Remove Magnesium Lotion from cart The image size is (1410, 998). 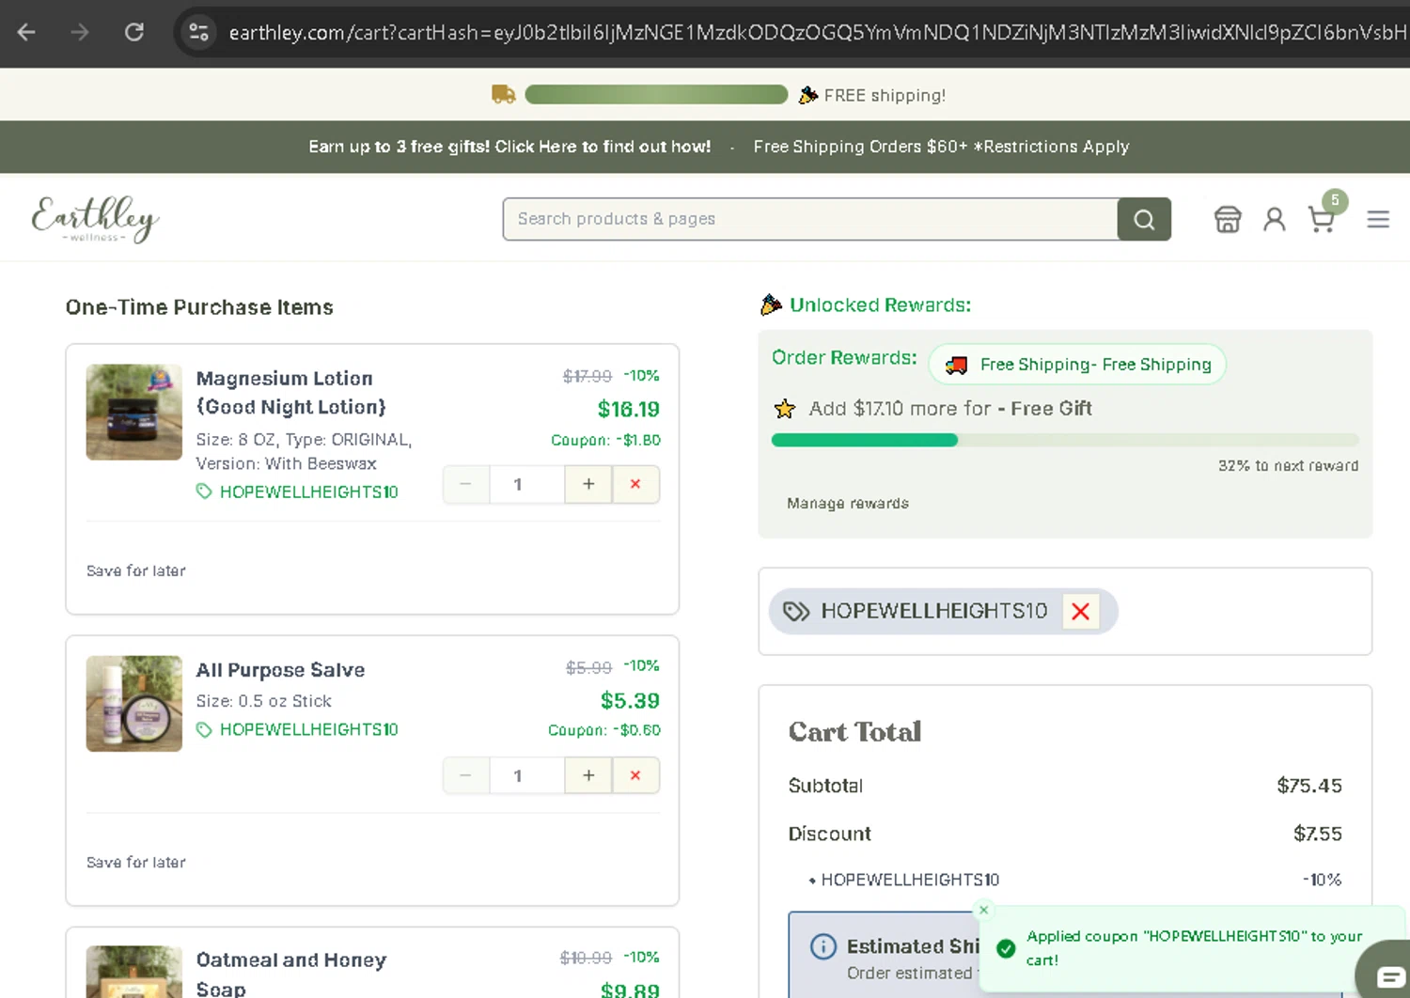[x=635, y=484]
